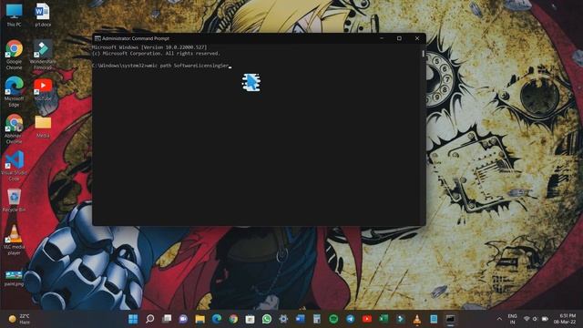Open Microsoft Edge from the taskbar
This screenshot has height=328, width=583.
[217, 319]
